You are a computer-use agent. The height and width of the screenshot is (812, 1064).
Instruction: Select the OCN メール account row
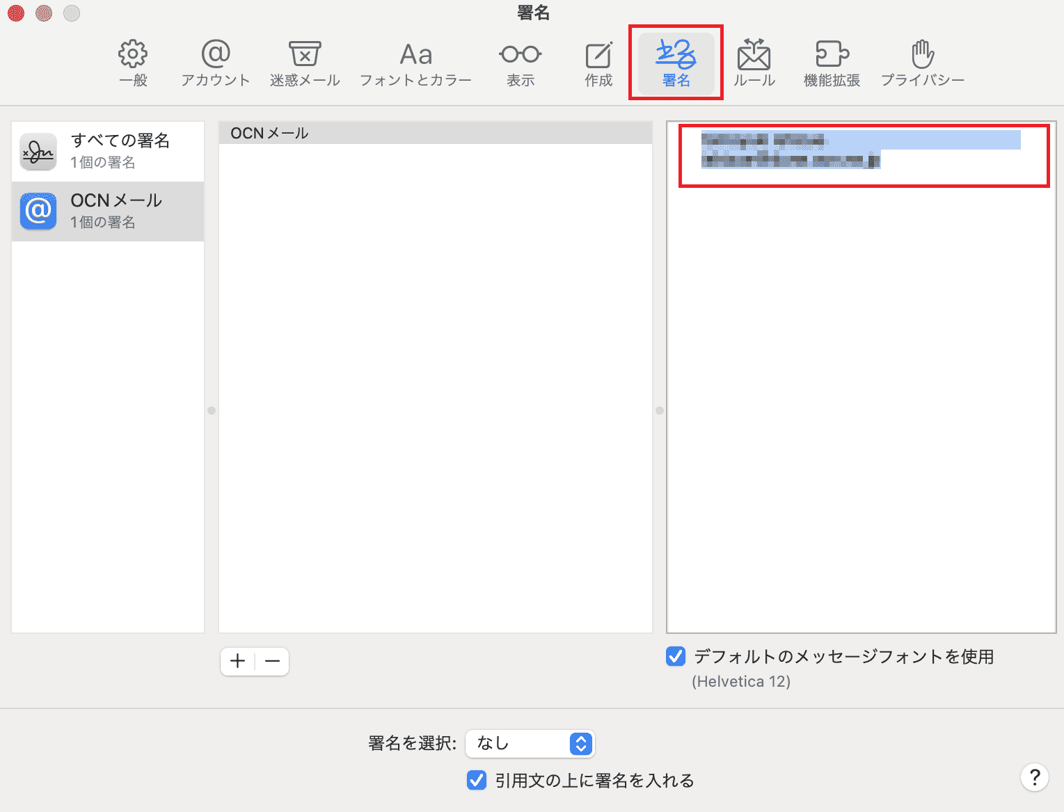pos(108,212)
